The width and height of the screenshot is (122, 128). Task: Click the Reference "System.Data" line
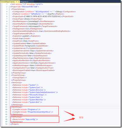[x=27, y=97]
